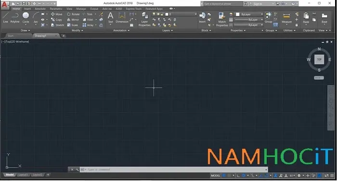Image resolution: width=337 pixels, height=181 pixels.
Task: Select the Trim tool
Action: tap(88, 14)
